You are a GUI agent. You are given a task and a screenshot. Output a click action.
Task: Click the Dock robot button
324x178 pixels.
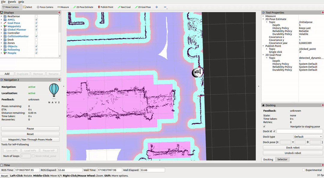[x=293, y=148]
